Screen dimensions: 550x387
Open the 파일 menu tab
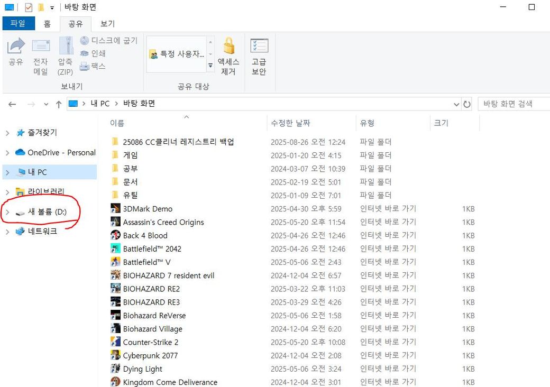point(18,24)
